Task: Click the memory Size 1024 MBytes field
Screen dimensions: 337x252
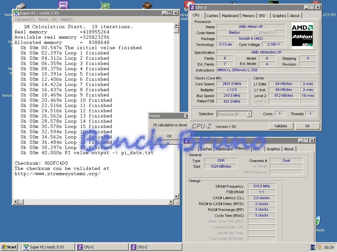Action: pyautogui.click(x=221, y=166)
